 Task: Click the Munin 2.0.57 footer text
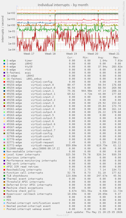(x=63, y=215)
